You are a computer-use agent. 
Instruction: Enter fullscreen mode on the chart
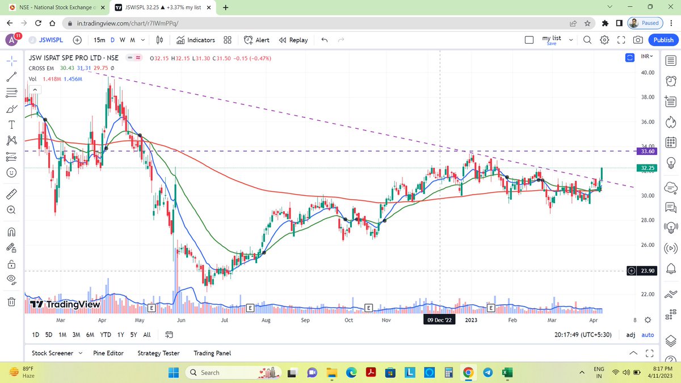[x=621, y=40]
